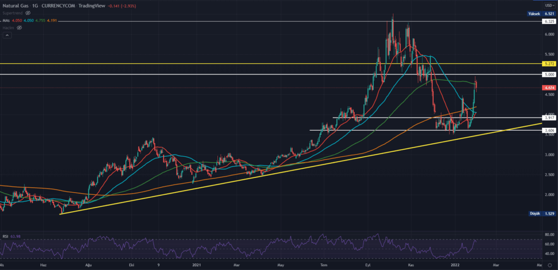The height and width of the screenshot is (270, 558).
Task: Click the yellow 5.272 price label
Action: (x=548, y=64)
